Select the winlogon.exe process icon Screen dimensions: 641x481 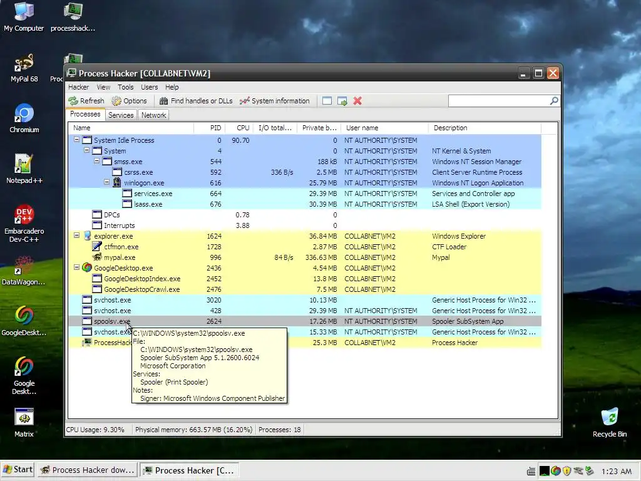[x=117, y=182]
